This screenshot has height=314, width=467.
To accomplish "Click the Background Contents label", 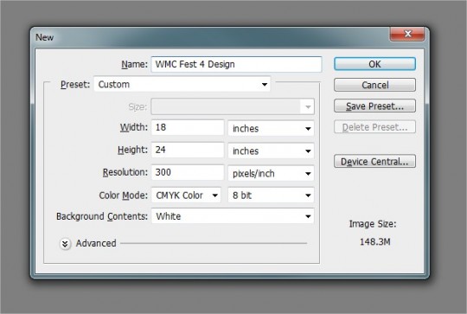I will pos(102,216).
